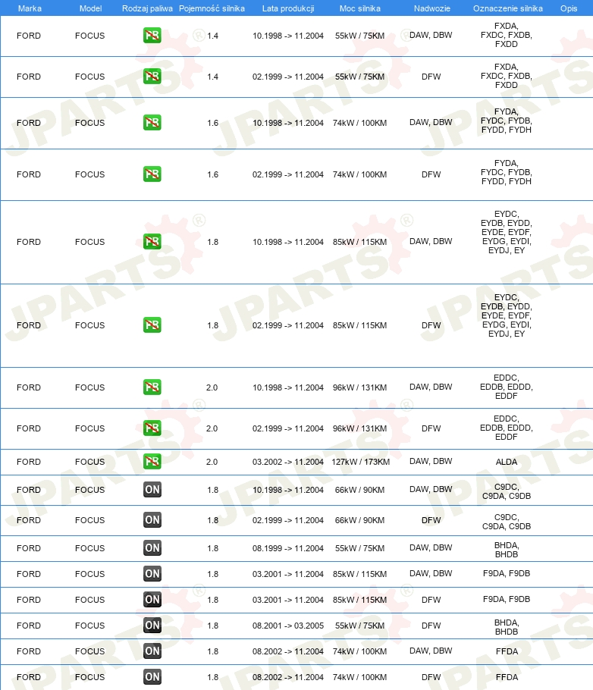Click ON diesel icon in FFDA DAW, DBW row
This screenshot has width=593, height=690.
pyautogui.click(x=152, y=651)
